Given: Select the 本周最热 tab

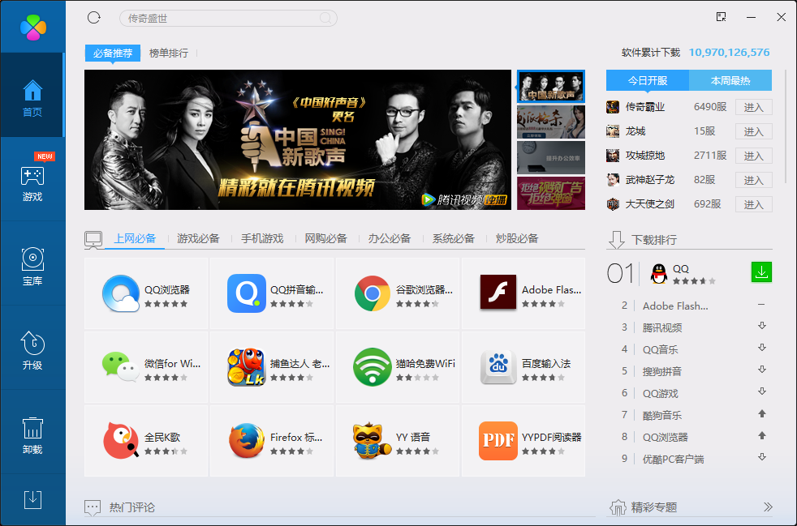Looking at the screenshot, I should [730, 80].
